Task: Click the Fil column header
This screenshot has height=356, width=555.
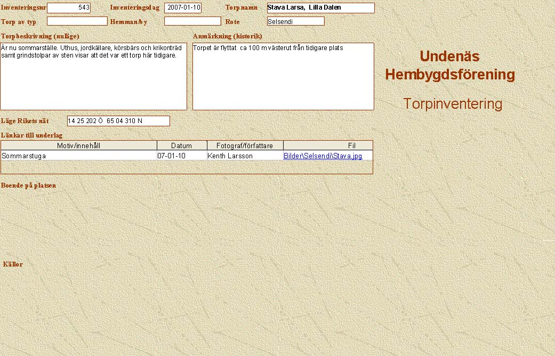Action: pos(328,145)
